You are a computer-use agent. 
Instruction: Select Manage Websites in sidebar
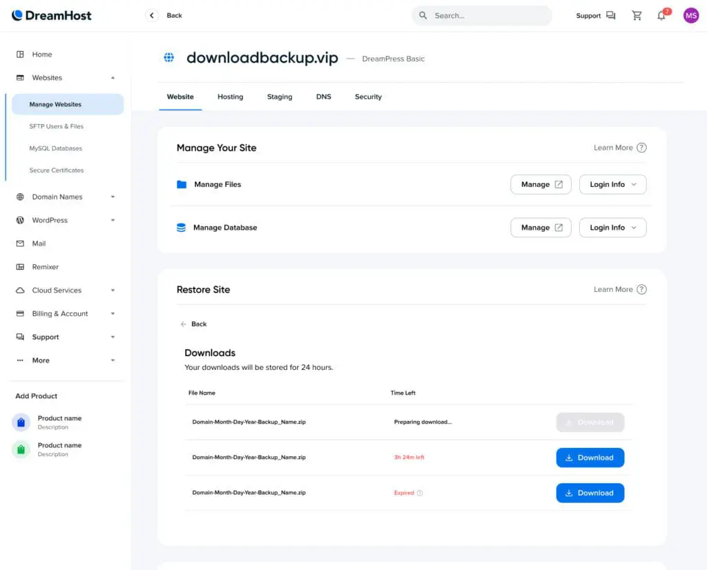pyautogui.click(x=68, y=104)
